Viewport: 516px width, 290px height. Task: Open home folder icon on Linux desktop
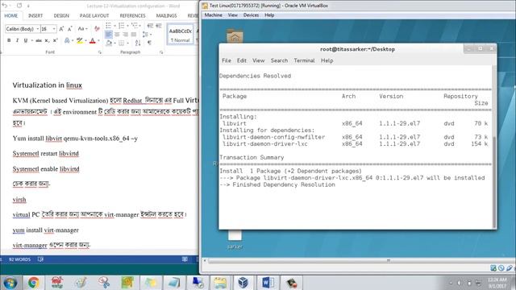(x=235, y=36)
